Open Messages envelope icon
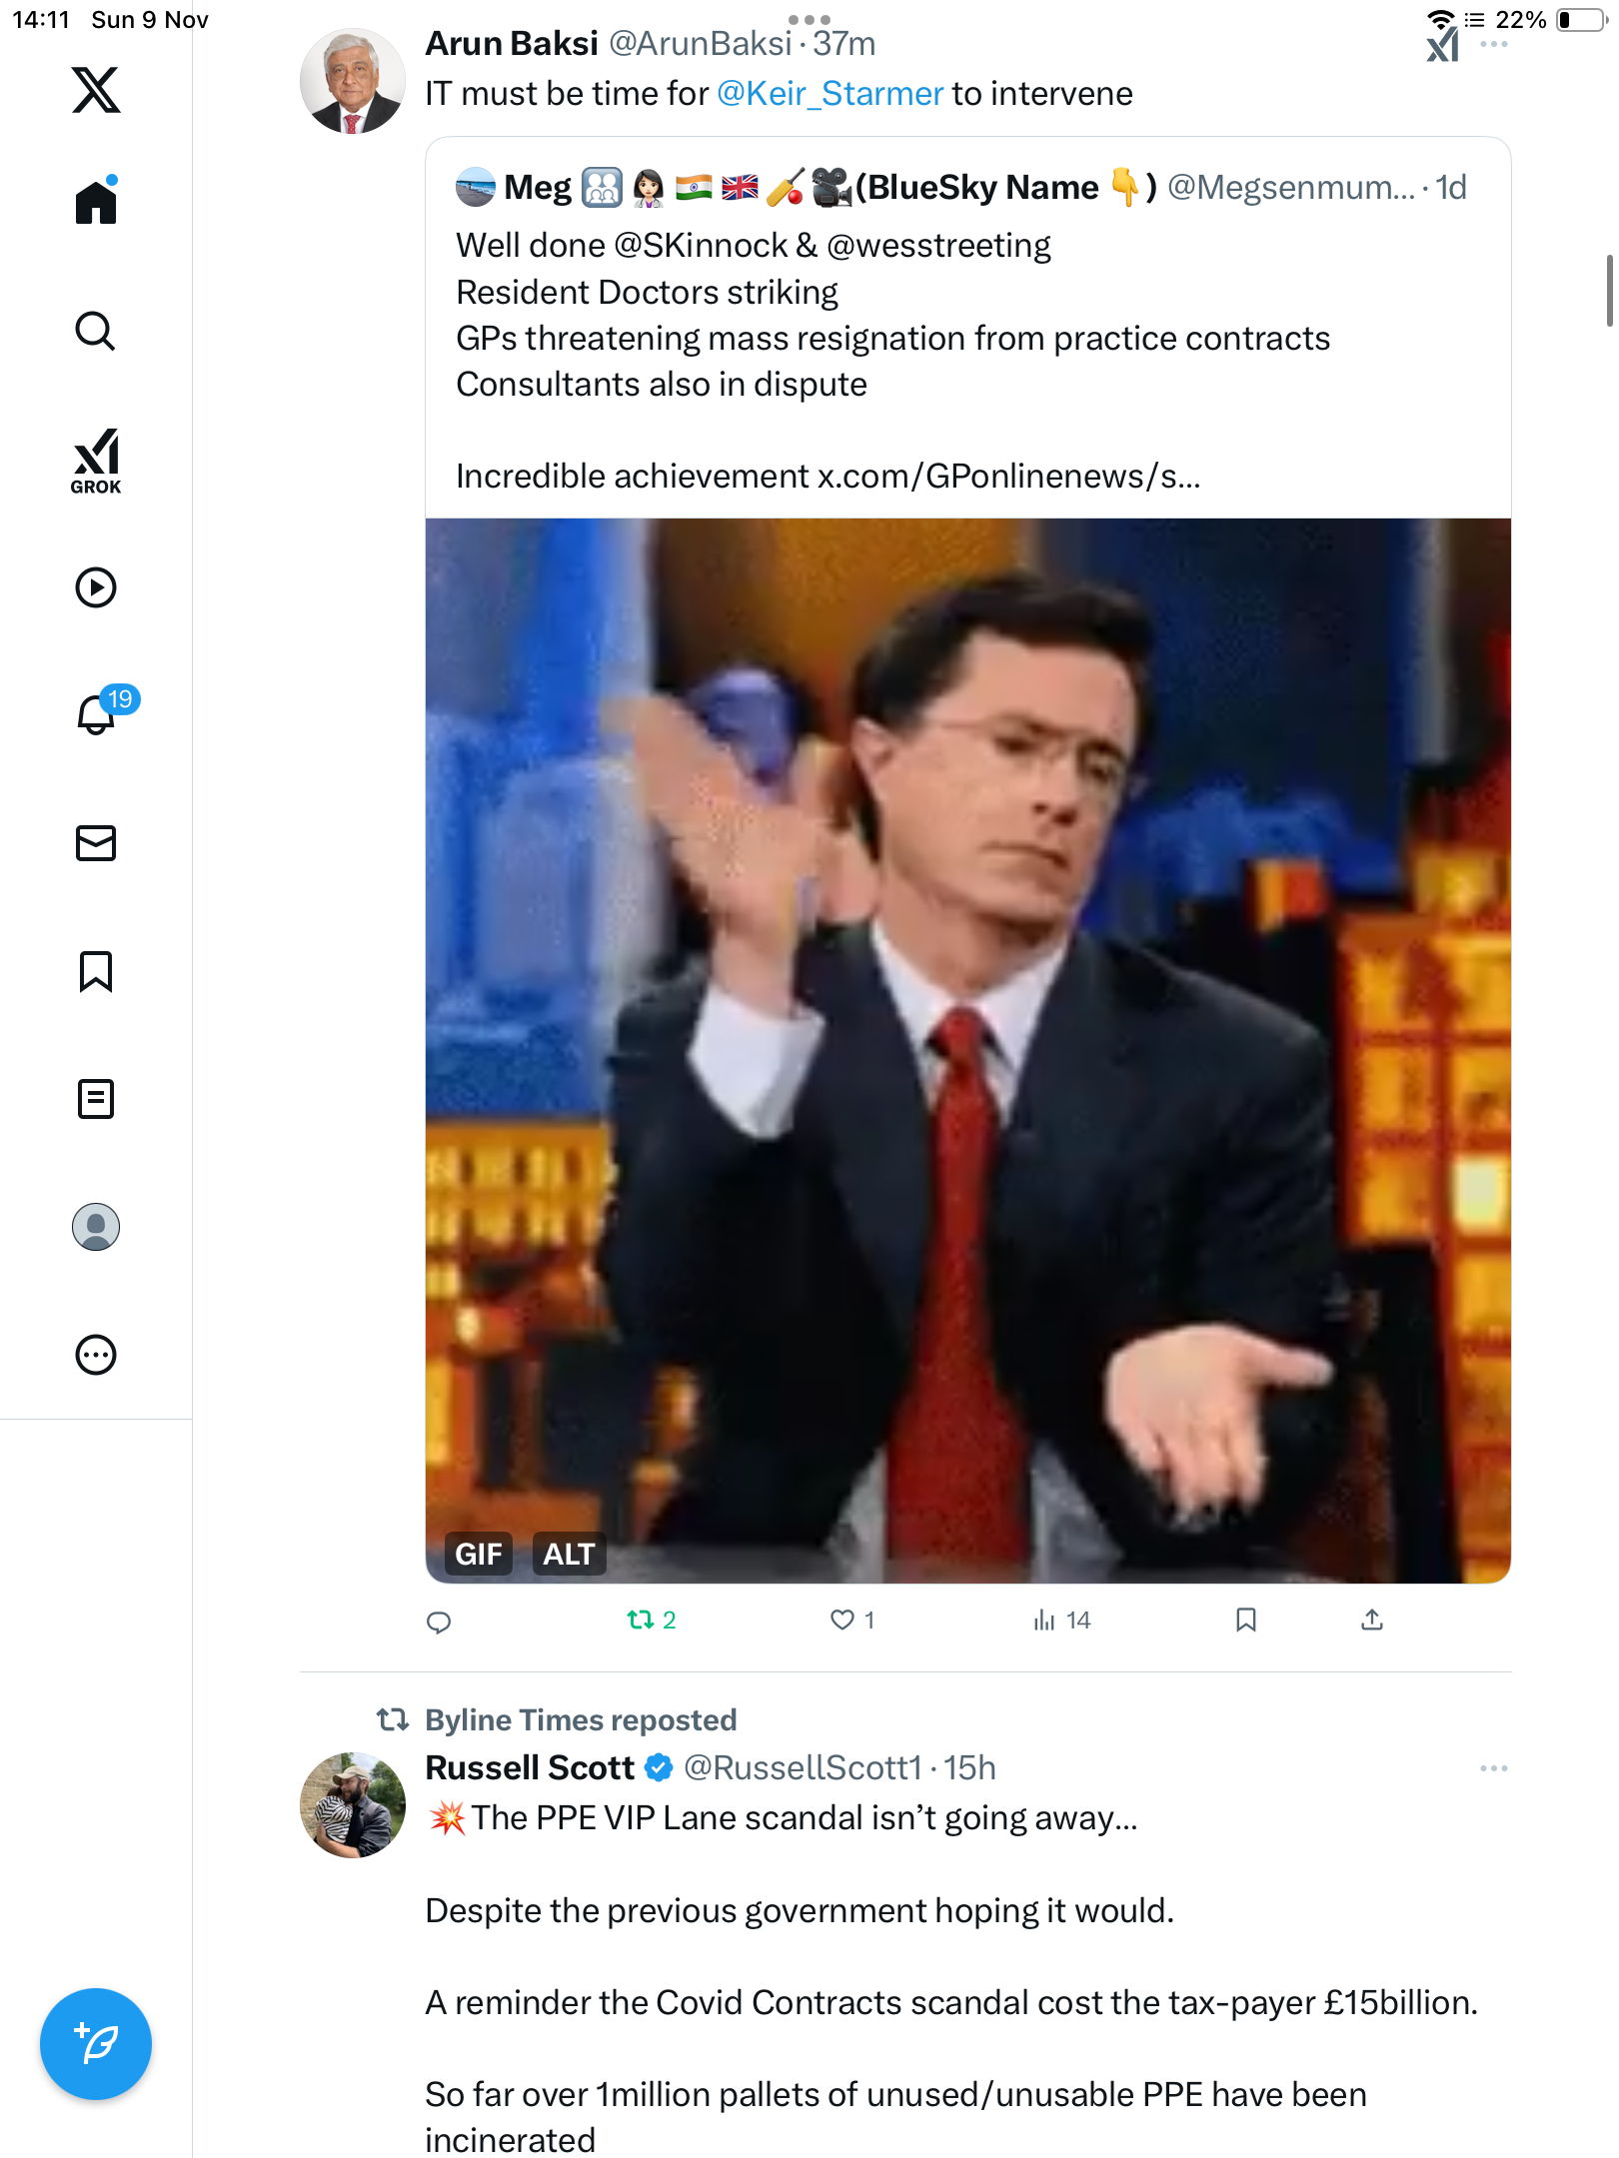 96,843
